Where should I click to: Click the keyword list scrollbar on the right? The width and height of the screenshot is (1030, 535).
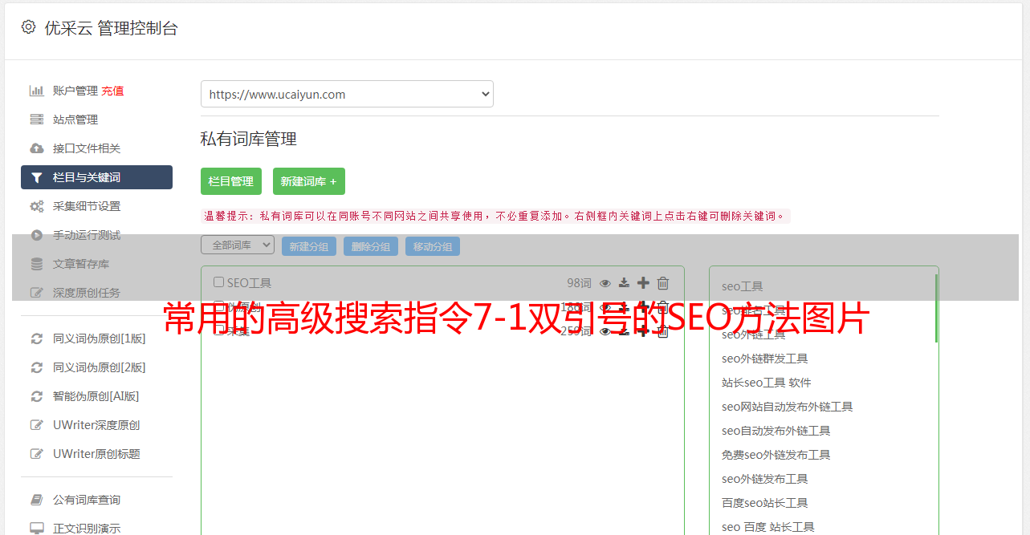coord(936,309)
